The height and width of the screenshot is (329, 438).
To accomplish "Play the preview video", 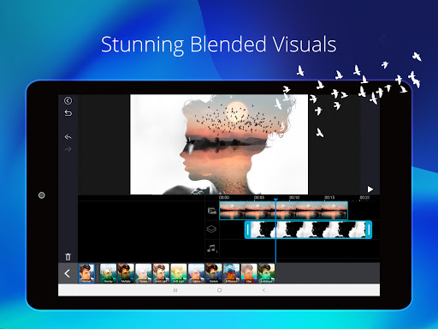I will (370, 189).
